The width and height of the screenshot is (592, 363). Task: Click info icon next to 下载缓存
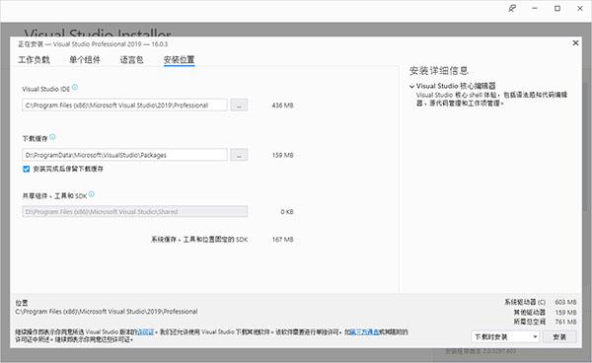point(52,137)
